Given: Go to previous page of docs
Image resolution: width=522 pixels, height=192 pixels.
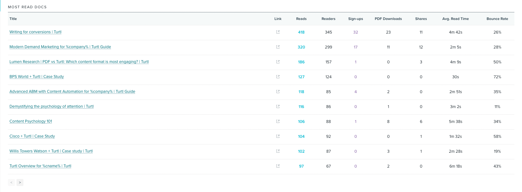Looking at the screenshot, I should (x=11, y=182).
